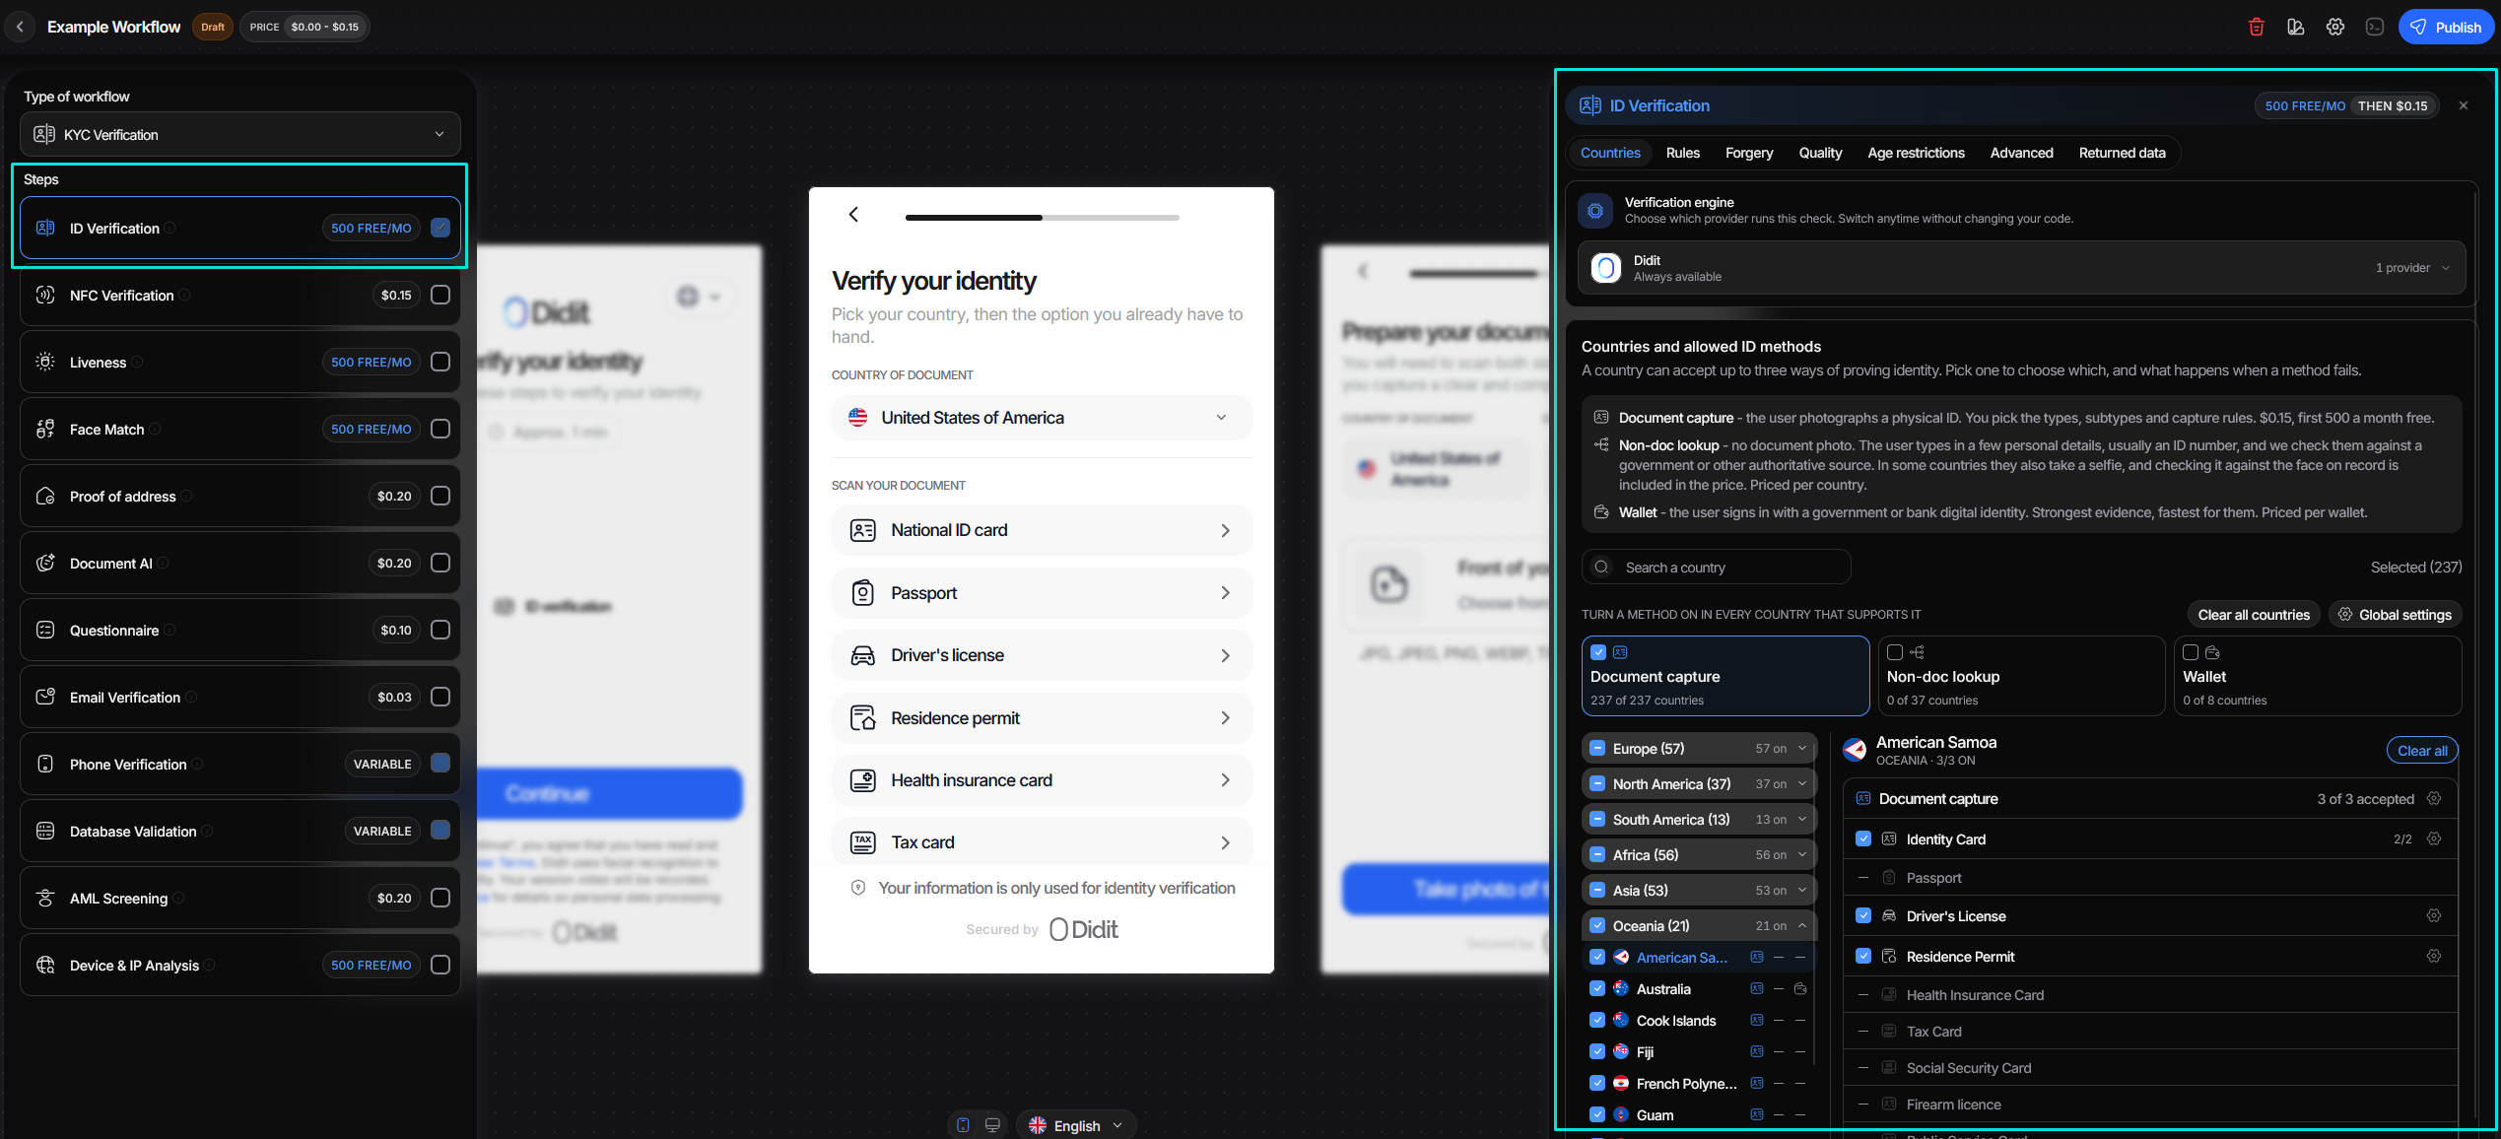Enable the Face Match step checkbox
The image size is (2501, 1139).
click(x=440, y=429)
